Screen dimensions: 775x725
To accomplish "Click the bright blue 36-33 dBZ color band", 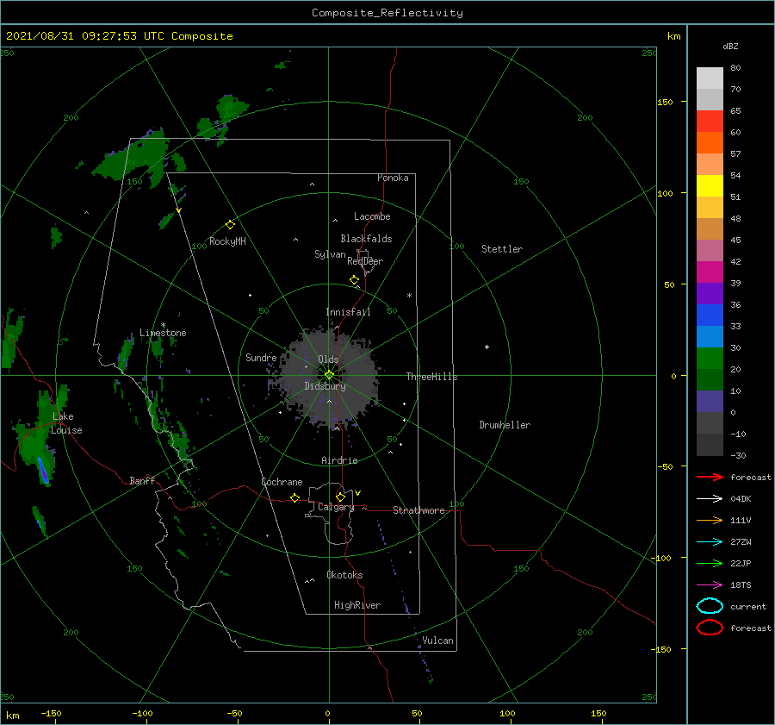I will click(710, 316).
